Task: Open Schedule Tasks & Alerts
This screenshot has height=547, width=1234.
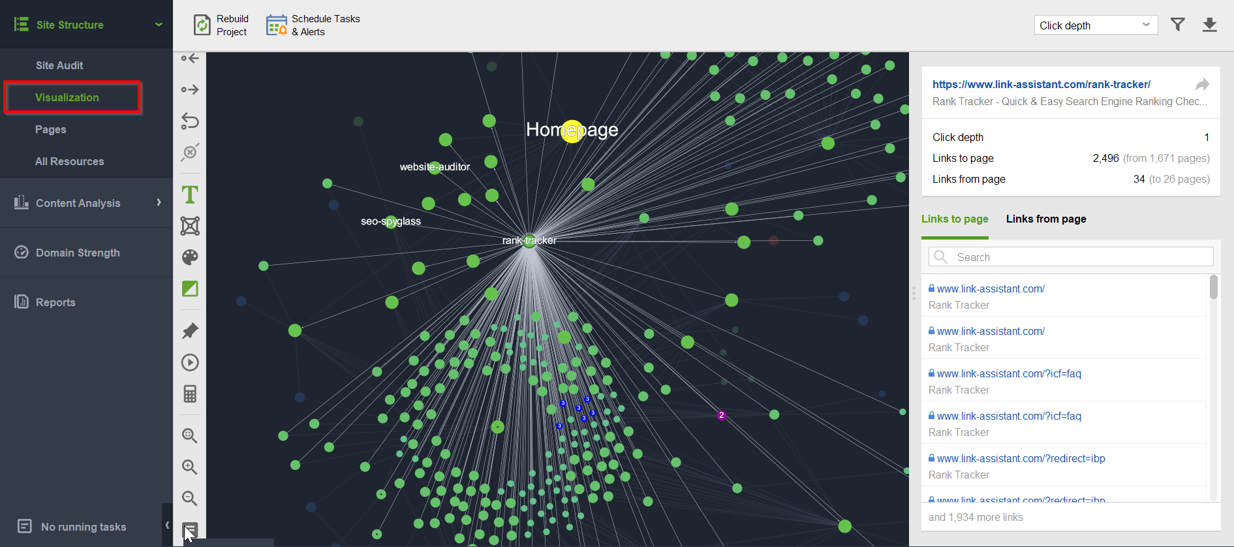Action: coord(313,25)
